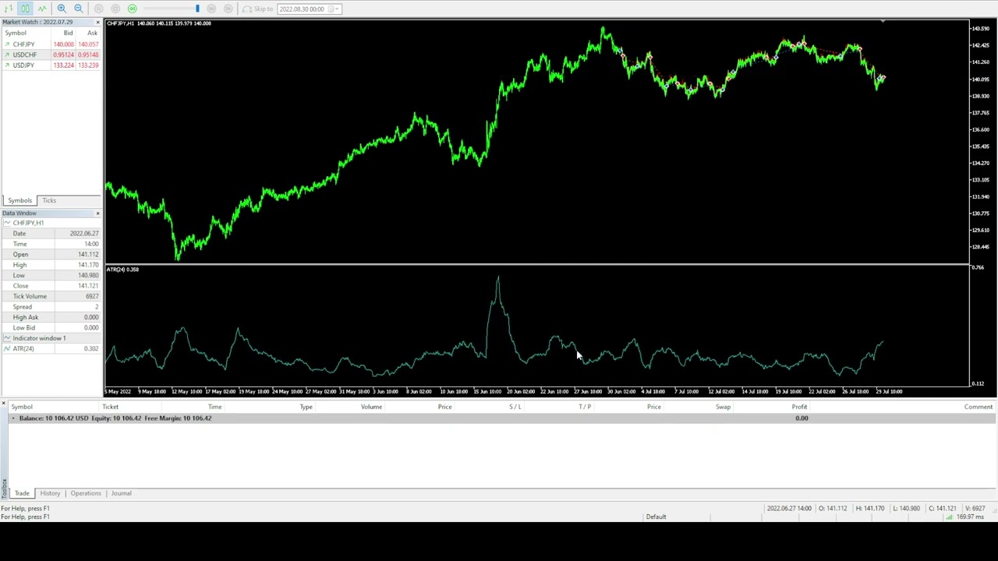Edit the Skip to date field
Screen dimensions: 998x561
303,9
